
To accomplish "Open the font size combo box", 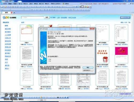I will point(27,10).
